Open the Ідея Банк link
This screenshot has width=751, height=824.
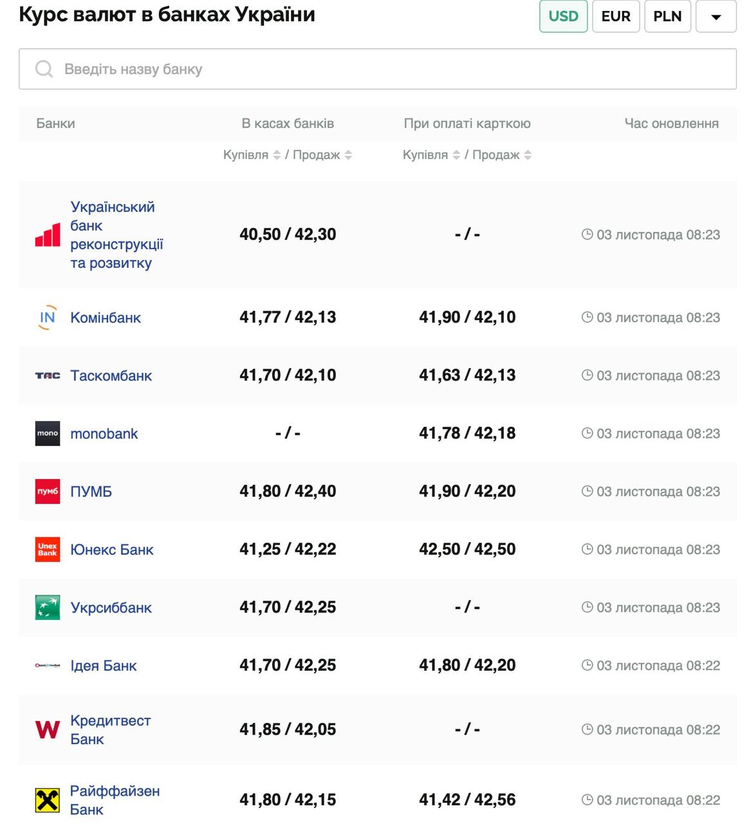(x=104, y=666)
